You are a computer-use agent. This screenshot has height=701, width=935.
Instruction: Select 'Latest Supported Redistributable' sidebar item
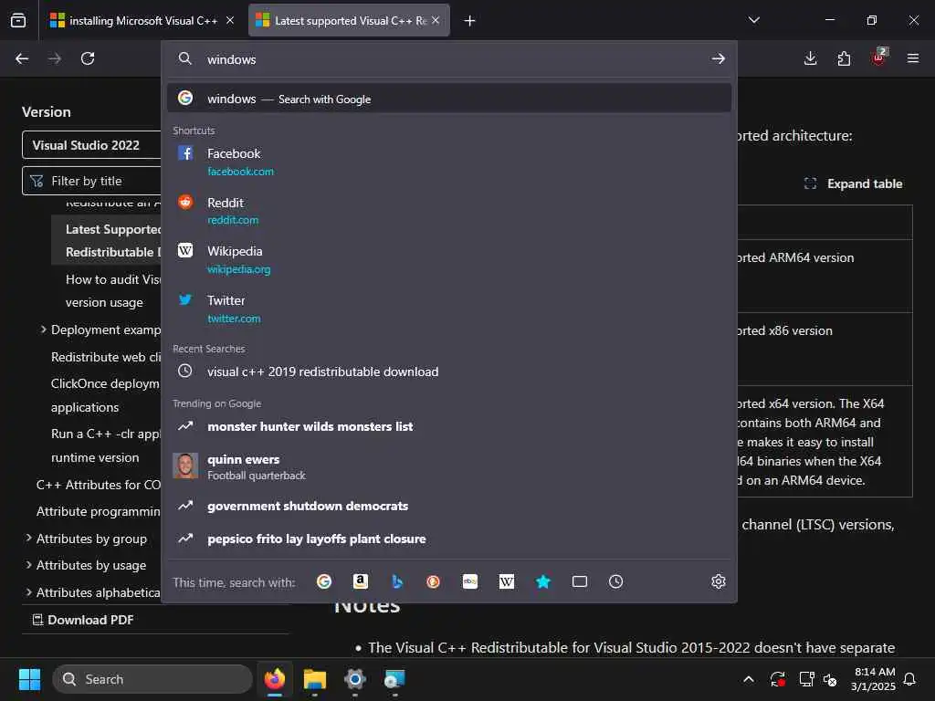pos(106,240)
